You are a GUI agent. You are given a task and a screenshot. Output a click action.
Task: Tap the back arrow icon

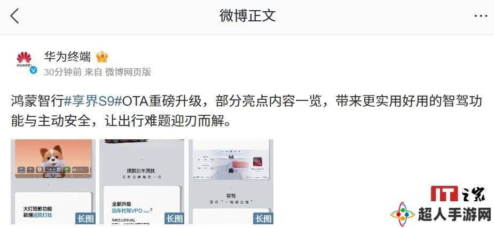pyautogui.click(x=14, y=15)
